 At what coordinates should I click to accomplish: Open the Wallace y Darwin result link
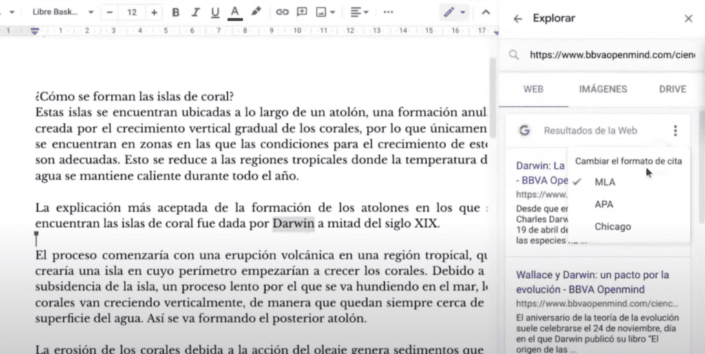(592, 280)
